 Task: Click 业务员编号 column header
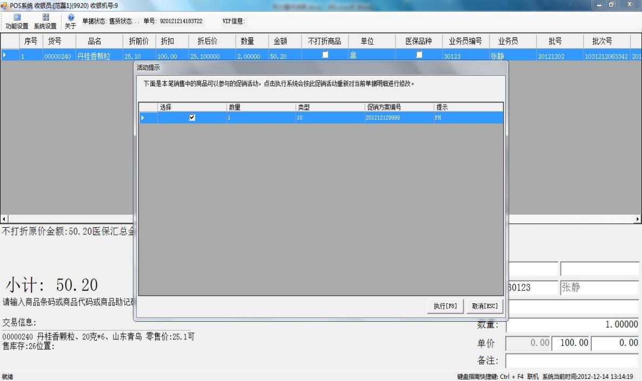pyautogui.click(x=465, y=42)
